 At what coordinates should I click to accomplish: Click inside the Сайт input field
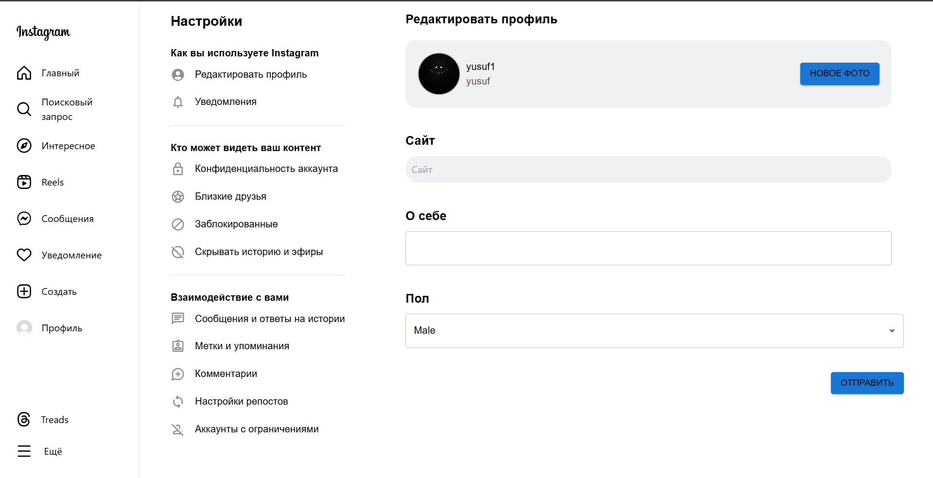click(648, 169)
